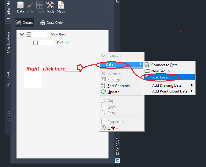Click the green Update refresh icon
206x167 pixels.
(x=103, y=92)
